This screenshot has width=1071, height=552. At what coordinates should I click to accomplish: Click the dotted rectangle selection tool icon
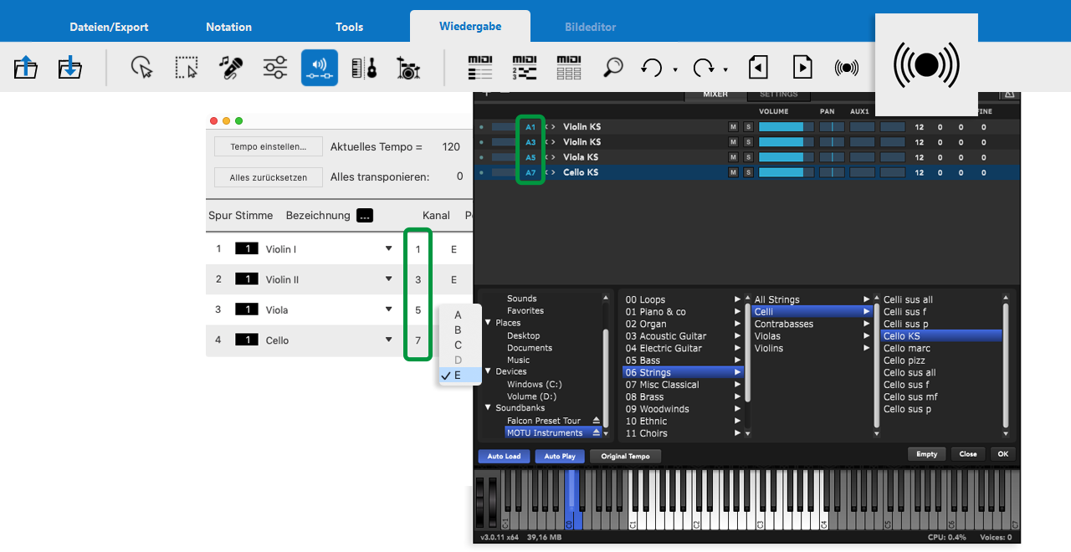[186, 68]
